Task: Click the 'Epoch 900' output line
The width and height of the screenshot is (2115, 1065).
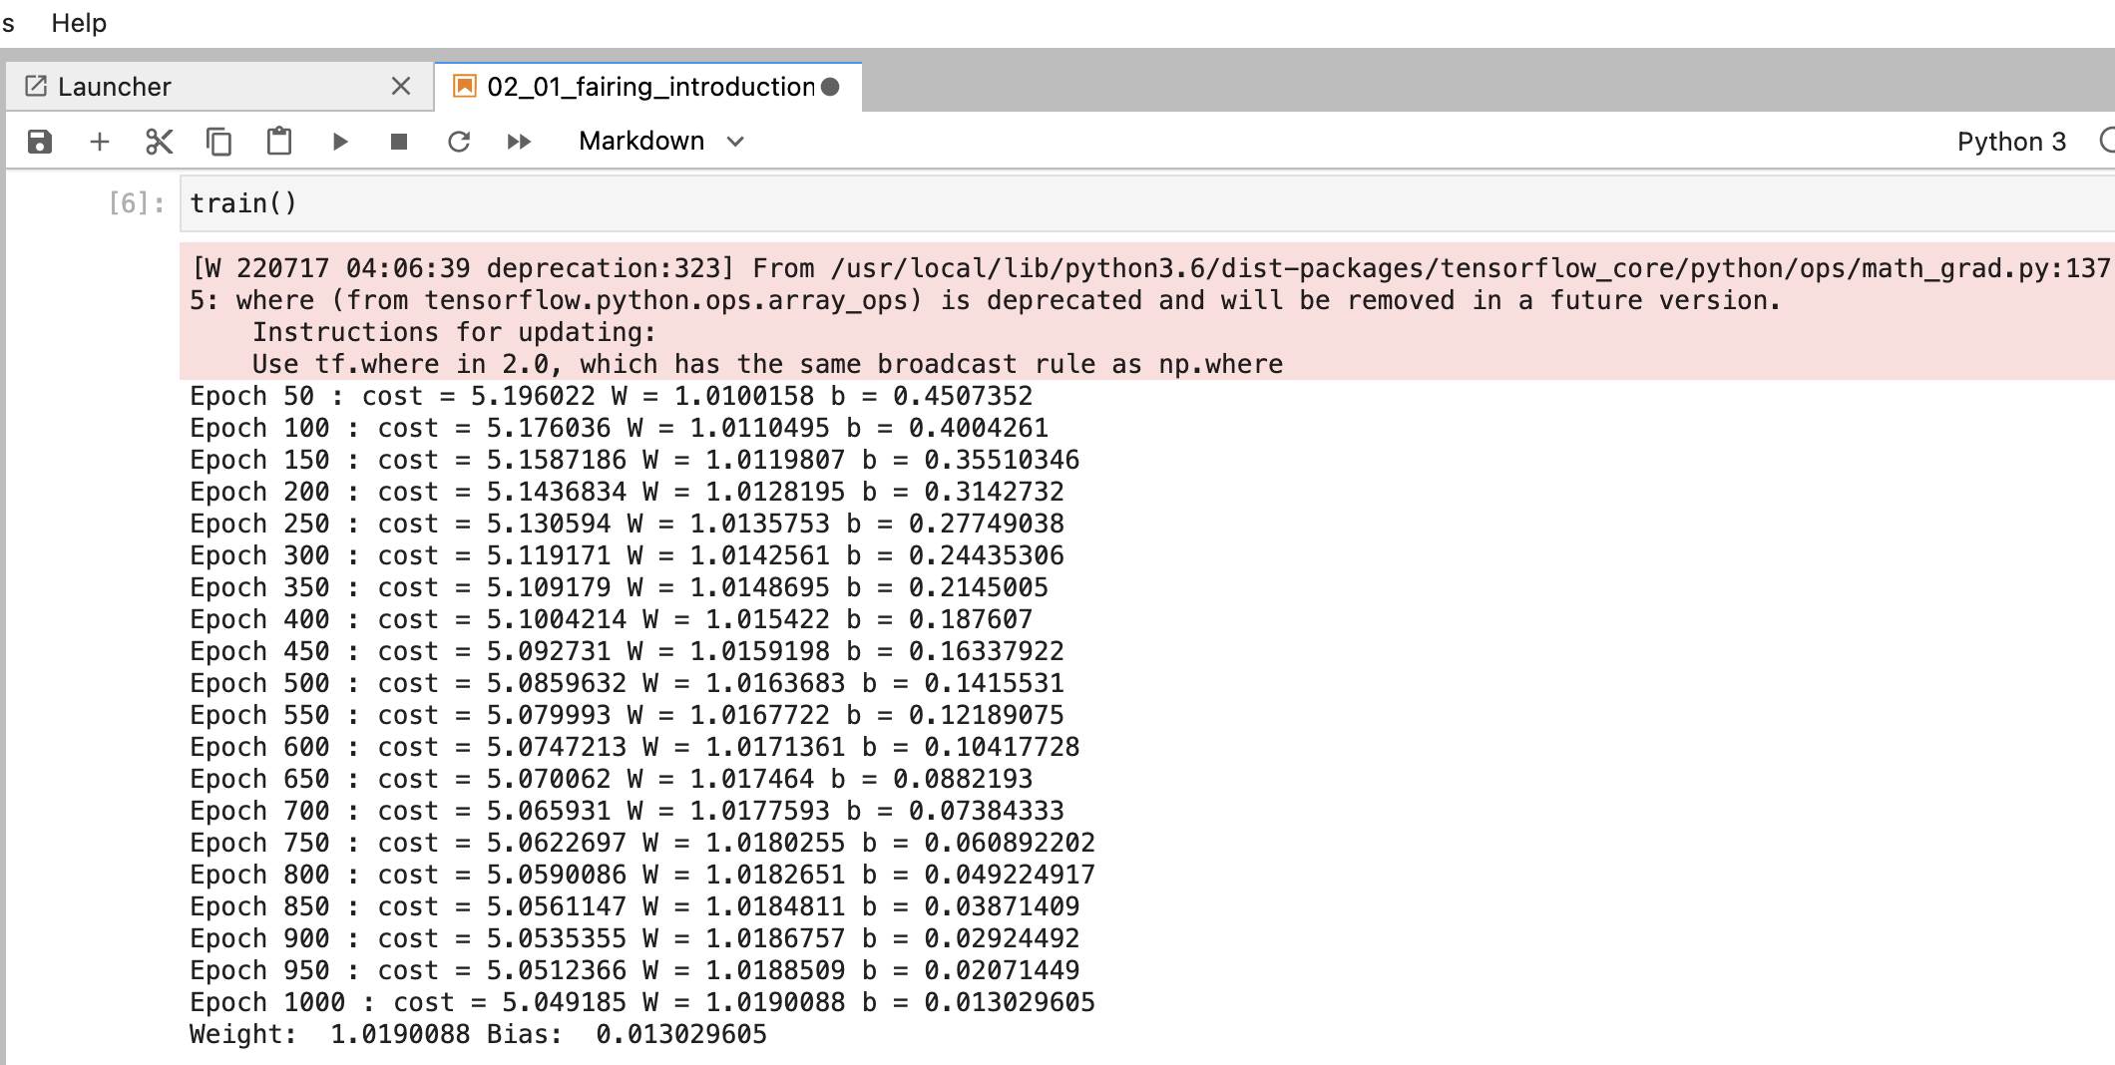Action: pyautogui.click(x=634, y=938)
